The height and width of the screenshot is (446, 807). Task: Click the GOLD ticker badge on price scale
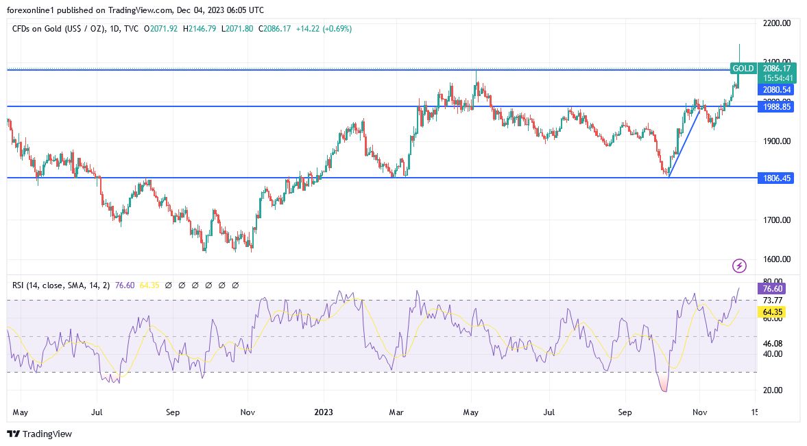(743, 69)
